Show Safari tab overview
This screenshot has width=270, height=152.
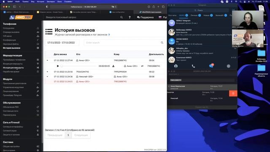pyautogui.click(x=163, y=7)
